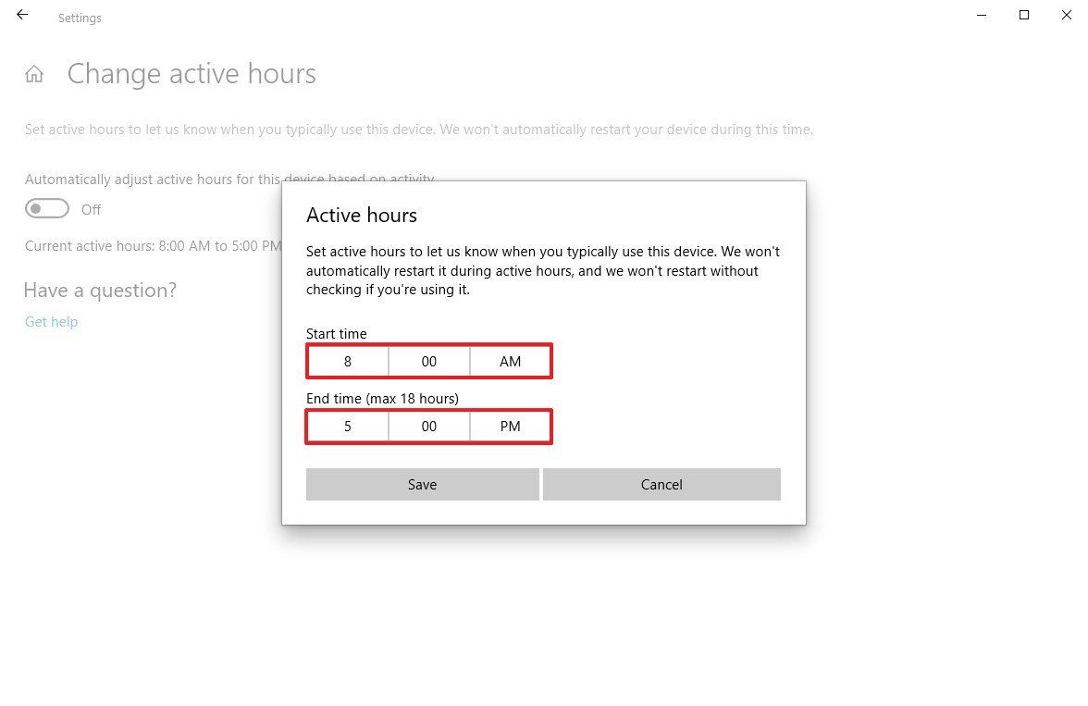
Task: Click the home icon next to Change active hours
Action: click(33, 73)
